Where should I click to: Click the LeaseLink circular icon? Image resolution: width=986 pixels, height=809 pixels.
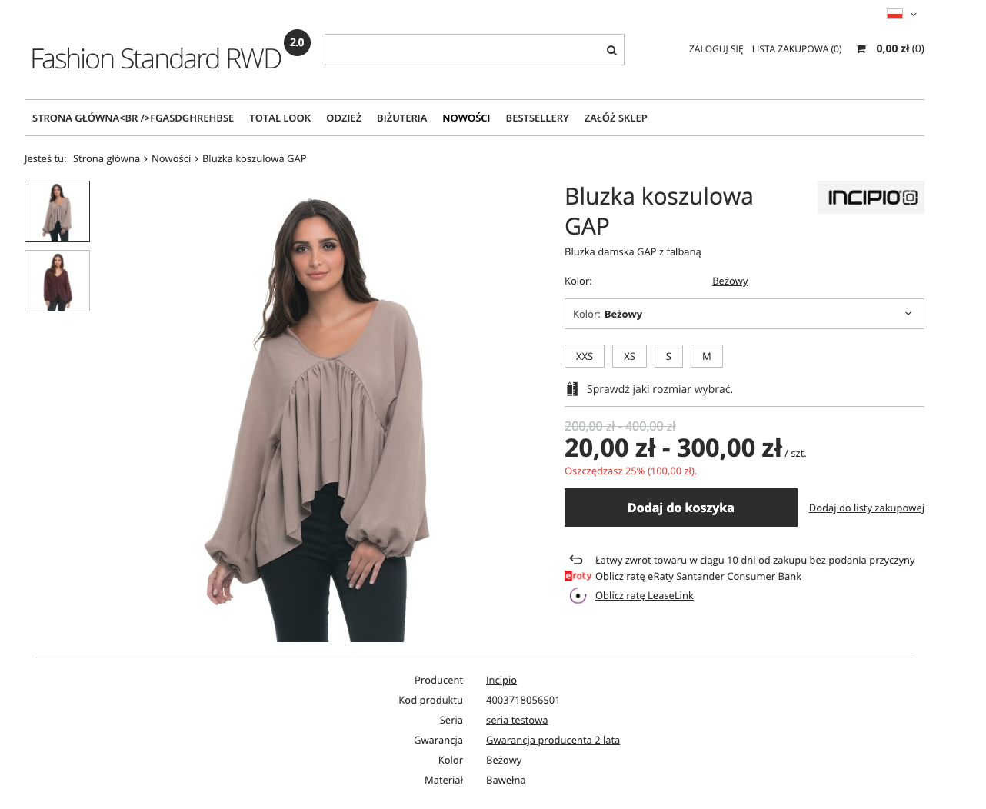(x=578, y=596)
